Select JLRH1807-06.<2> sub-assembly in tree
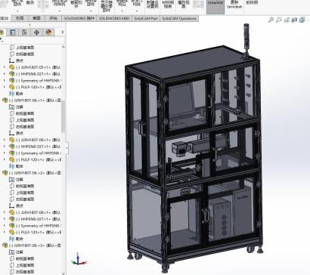Screen dimensions: 310x275 coord(32,173)
